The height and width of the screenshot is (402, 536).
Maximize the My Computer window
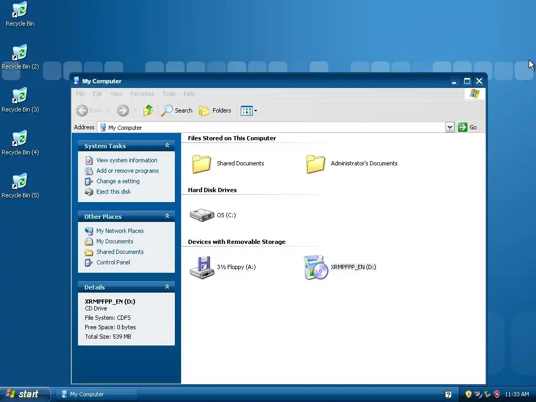pyautogui.click(x=467, y=81)
